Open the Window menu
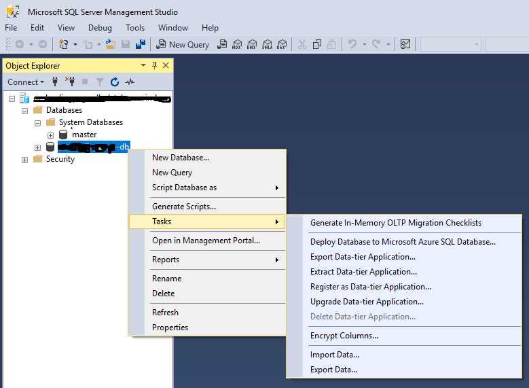The width and height of the screenshot is (529, 388). pos(173,28)
